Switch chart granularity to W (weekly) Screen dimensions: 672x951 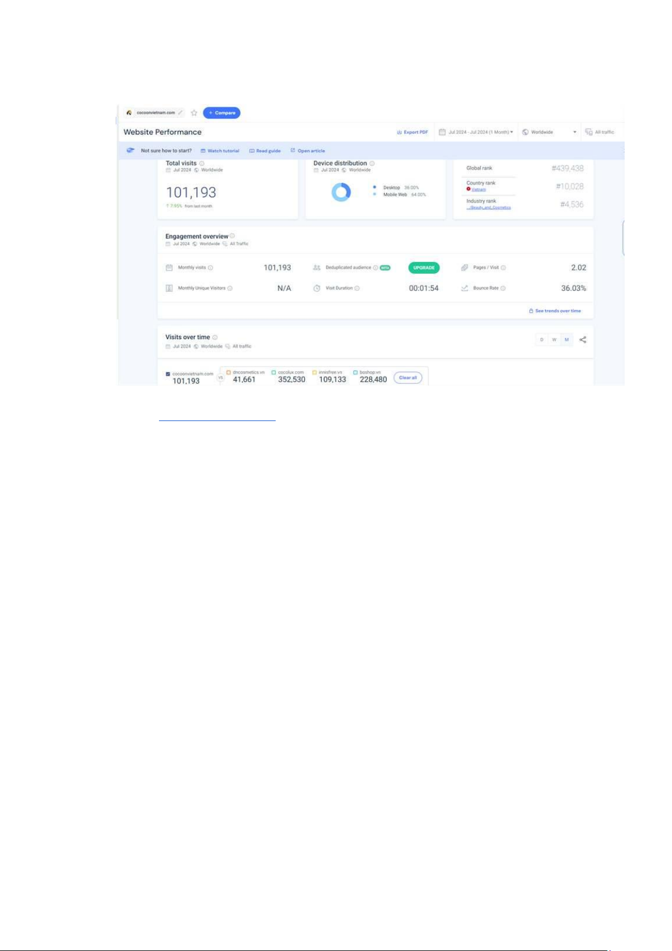[x=554, y=340]
